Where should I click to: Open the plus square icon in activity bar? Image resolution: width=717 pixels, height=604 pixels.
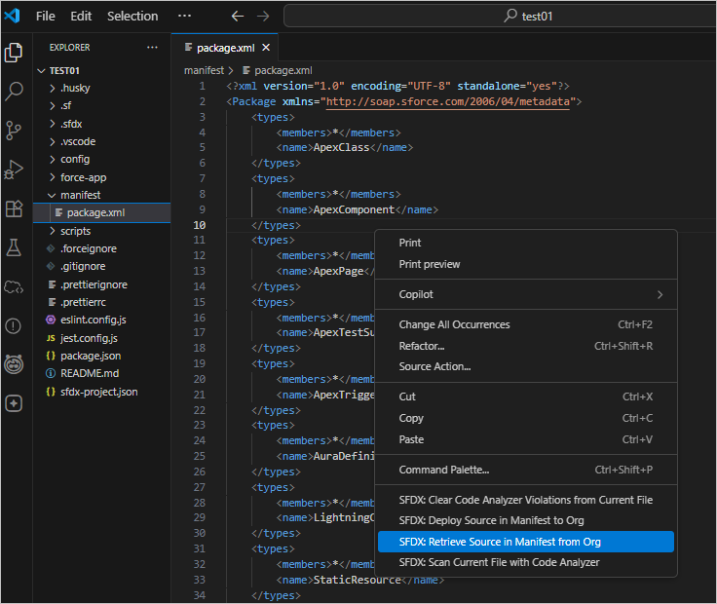(14, 403)
